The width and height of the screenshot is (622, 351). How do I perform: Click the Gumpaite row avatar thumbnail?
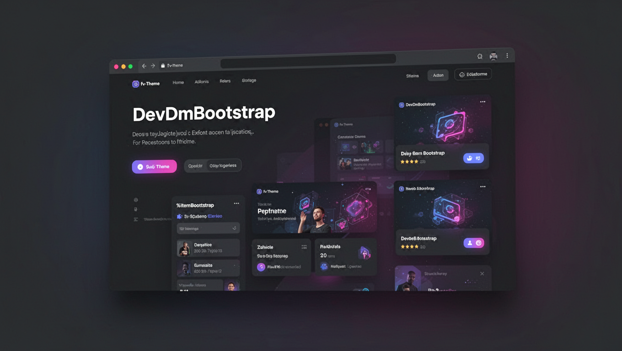pos(184,268)
